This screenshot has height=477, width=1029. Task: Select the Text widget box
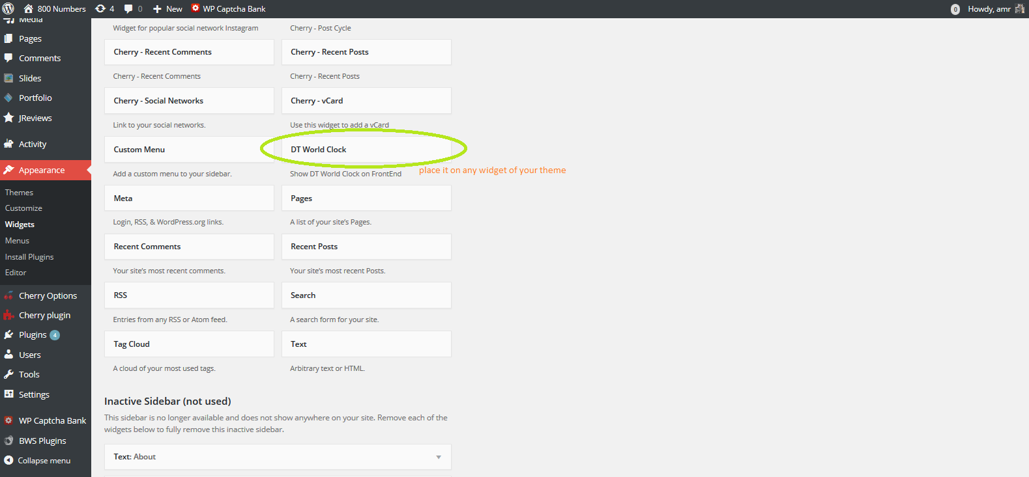[366, 344]
